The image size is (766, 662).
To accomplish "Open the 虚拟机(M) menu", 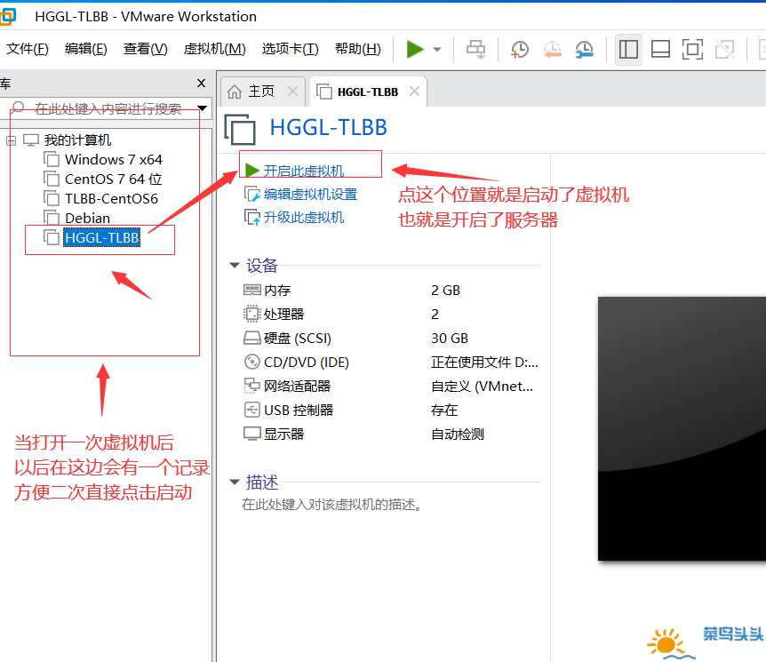I will point(214,49).
